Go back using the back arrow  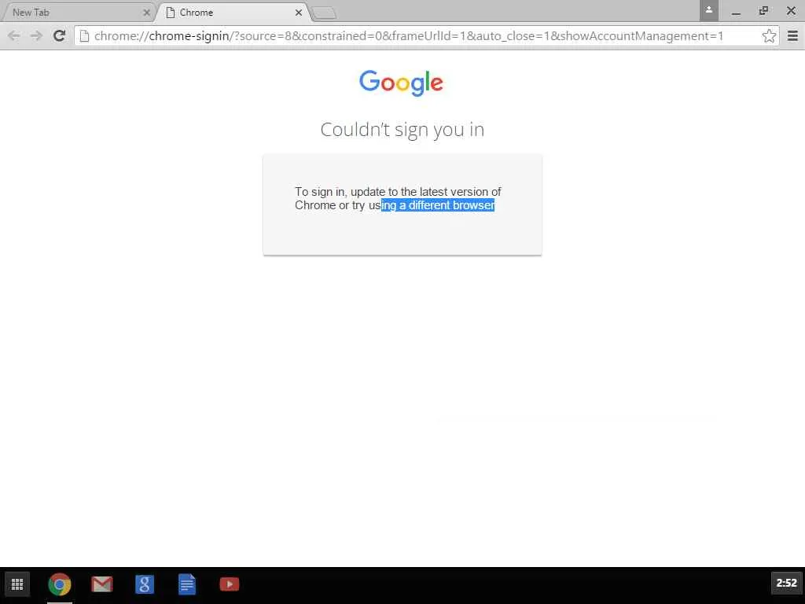click(14, 35)
